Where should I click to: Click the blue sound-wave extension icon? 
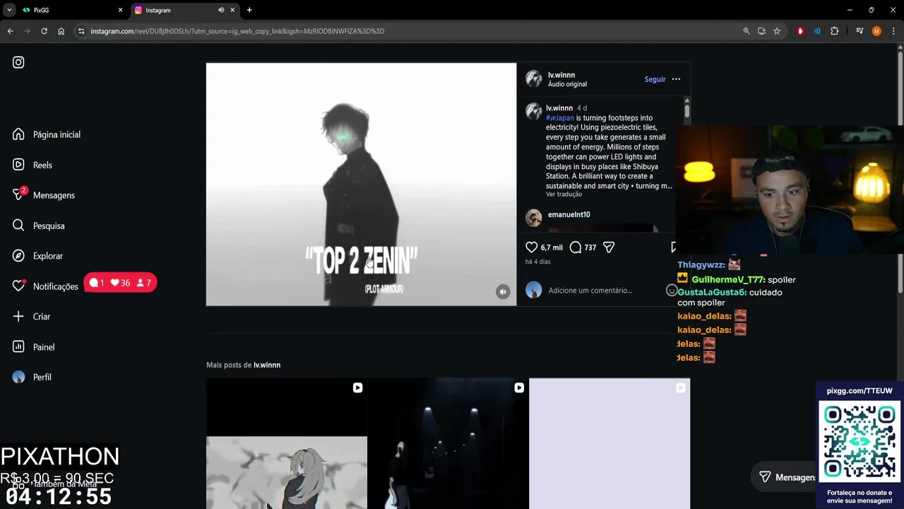pos(817,31)
